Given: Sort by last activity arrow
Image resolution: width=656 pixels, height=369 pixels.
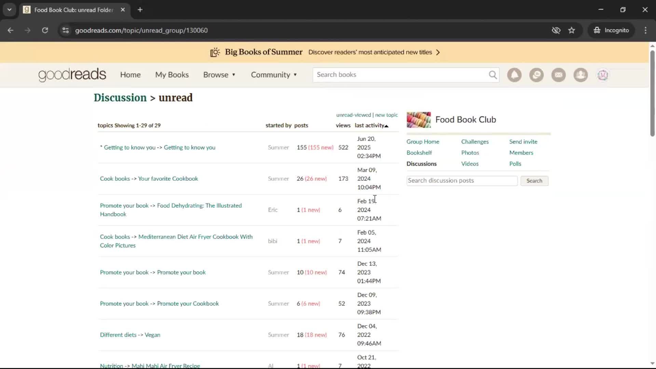Looking at the screenshot, I should (x=386, y=126).
